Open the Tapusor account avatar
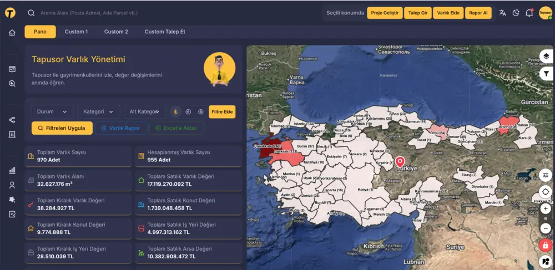 pyautogui.click(x=546, y=13)
